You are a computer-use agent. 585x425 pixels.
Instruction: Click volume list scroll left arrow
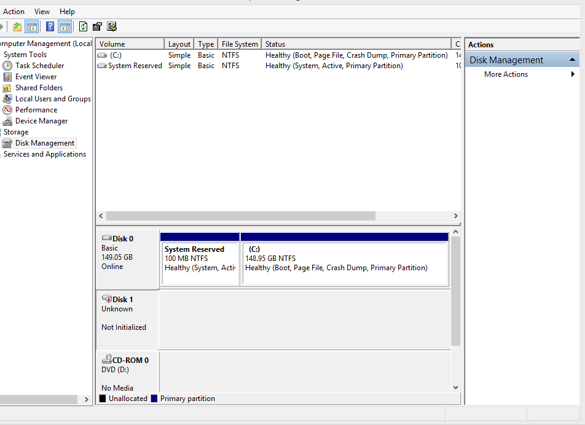click(101, 216)
